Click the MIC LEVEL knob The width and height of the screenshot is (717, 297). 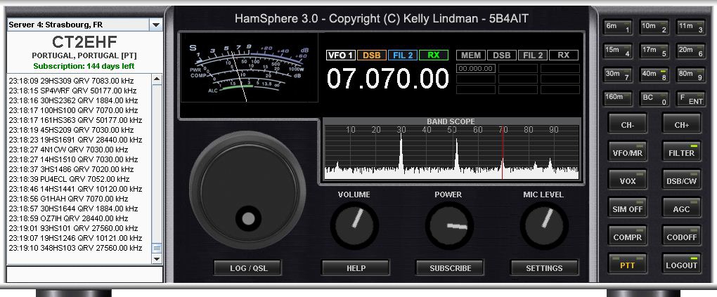coord(544,225)
